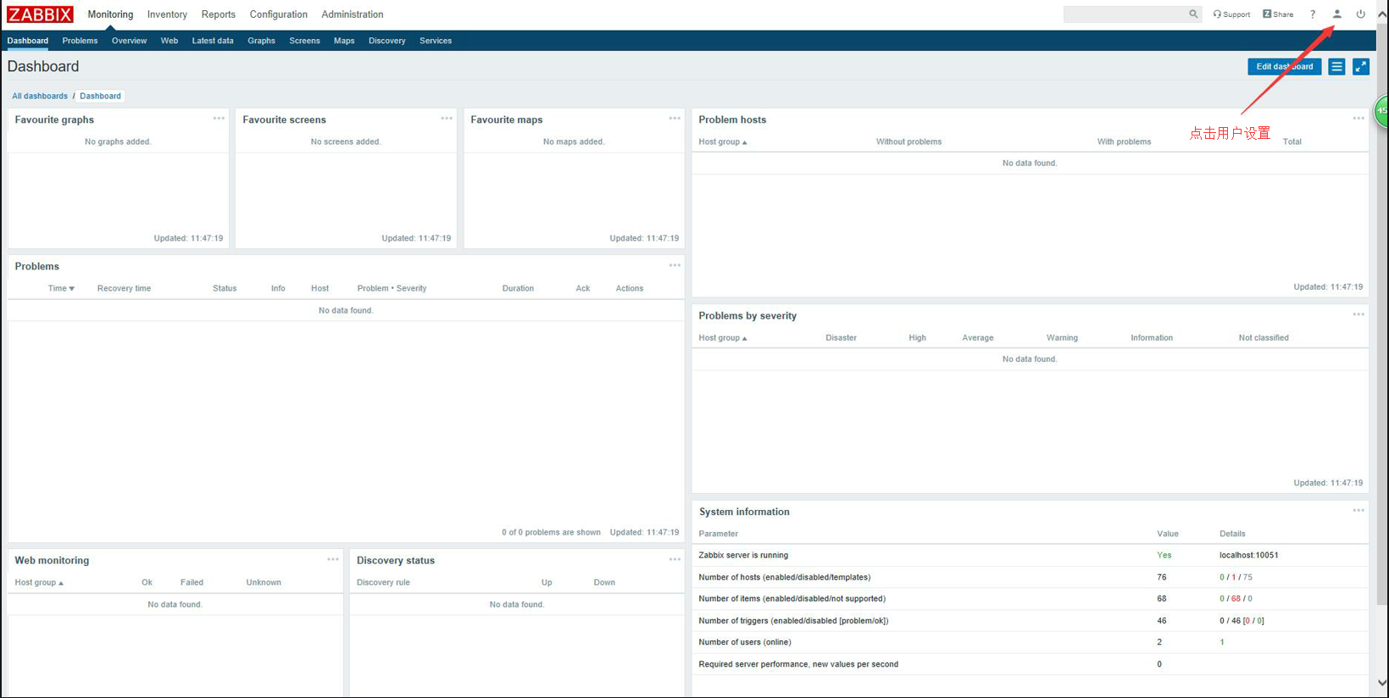
Task: Open Favourite graphs widget menu dots
Action: [219, 119]
